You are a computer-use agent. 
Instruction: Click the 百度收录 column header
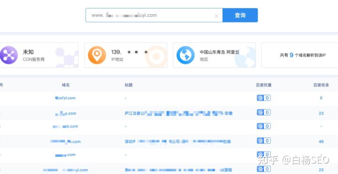tap(321, 85)
